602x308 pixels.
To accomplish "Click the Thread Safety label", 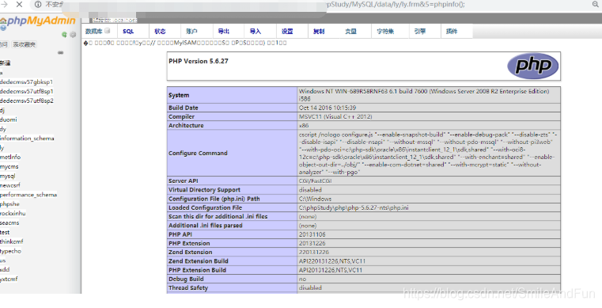I will (188, 288).
